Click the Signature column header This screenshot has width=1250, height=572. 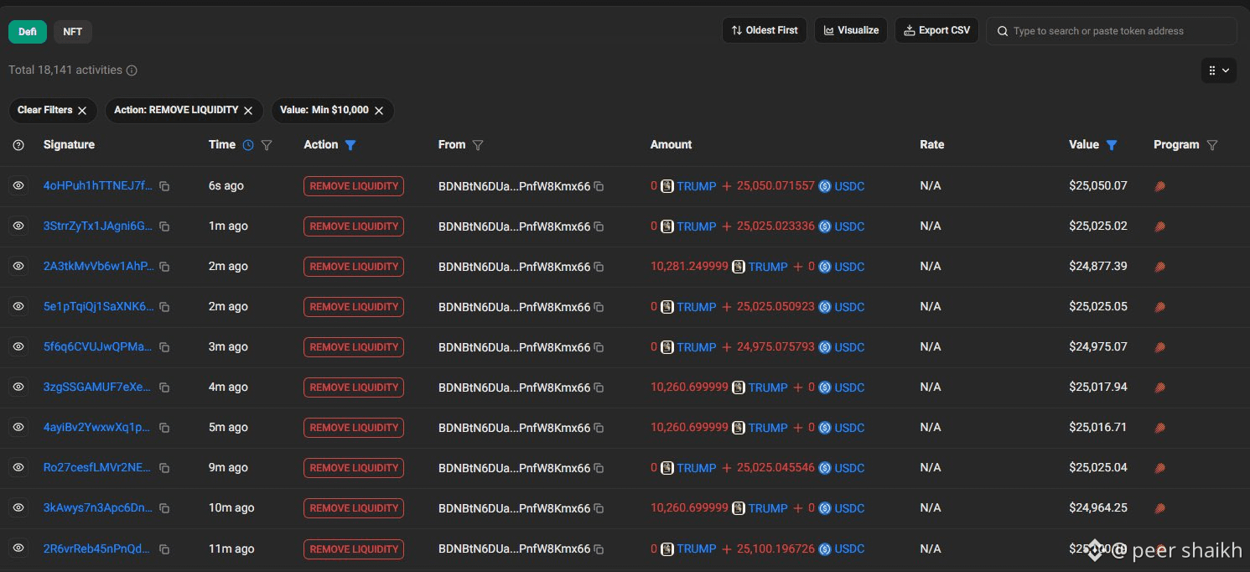pyautogui.click(x=69, y=145)
